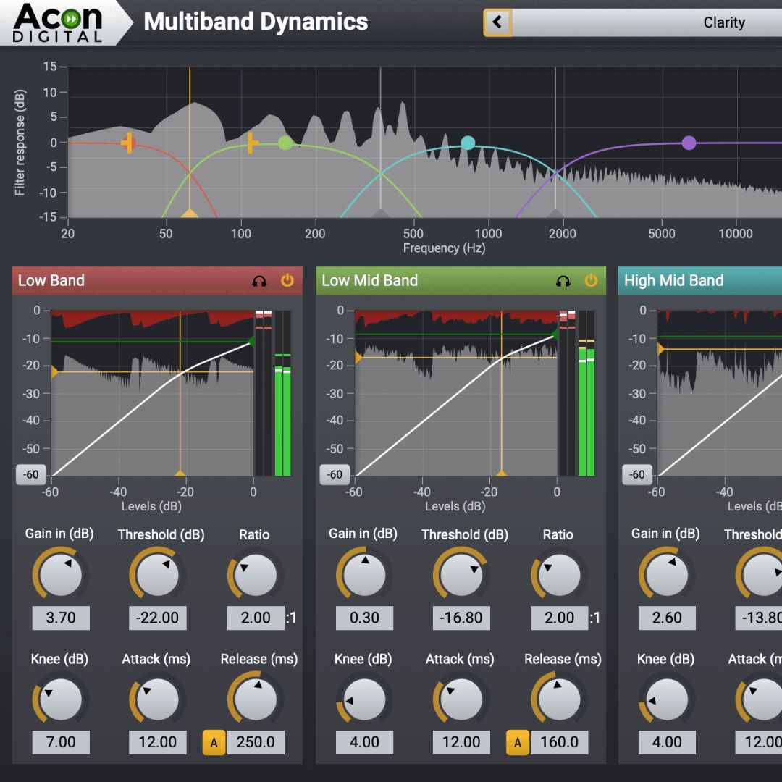The image size is (782, 782).
Task: Click Low Band Attack value field
Action: [x=158, y=743]
